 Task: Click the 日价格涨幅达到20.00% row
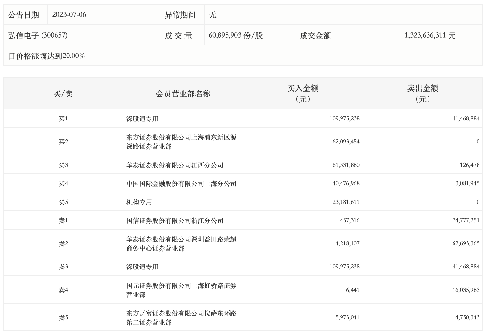tap(46, 56)
